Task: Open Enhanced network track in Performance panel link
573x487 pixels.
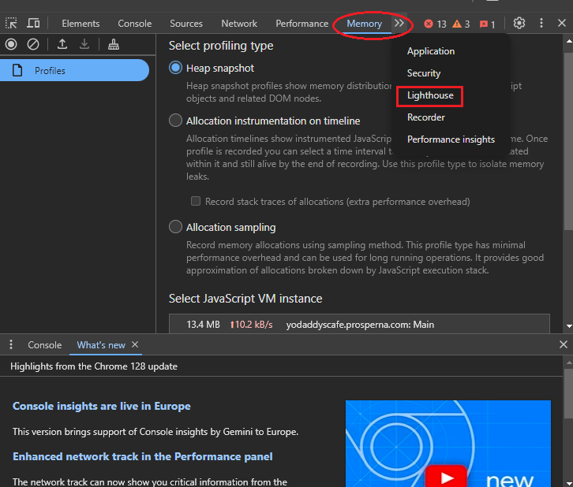Action: tap(143, 456)
